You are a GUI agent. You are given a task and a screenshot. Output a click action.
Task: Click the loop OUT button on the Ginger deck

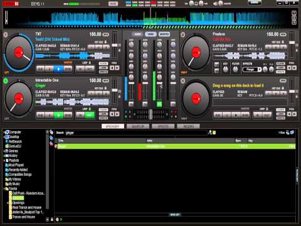pyautogui.click(x=90, y=115)
